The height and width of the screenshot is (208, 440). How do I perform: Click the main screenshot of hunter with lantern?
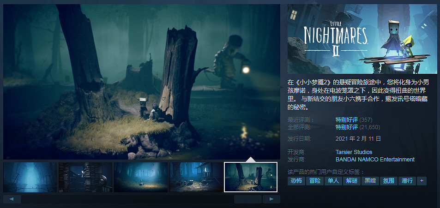(x=142, y=82)
